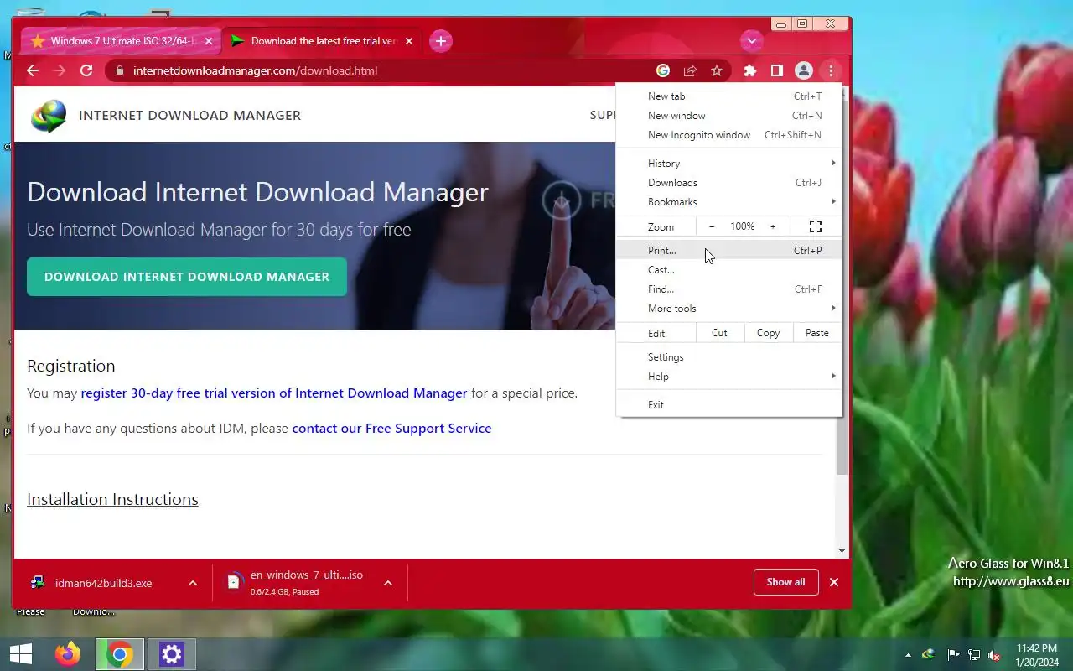Enter fullscreen with the fullscreen icon

coord(816,226)
